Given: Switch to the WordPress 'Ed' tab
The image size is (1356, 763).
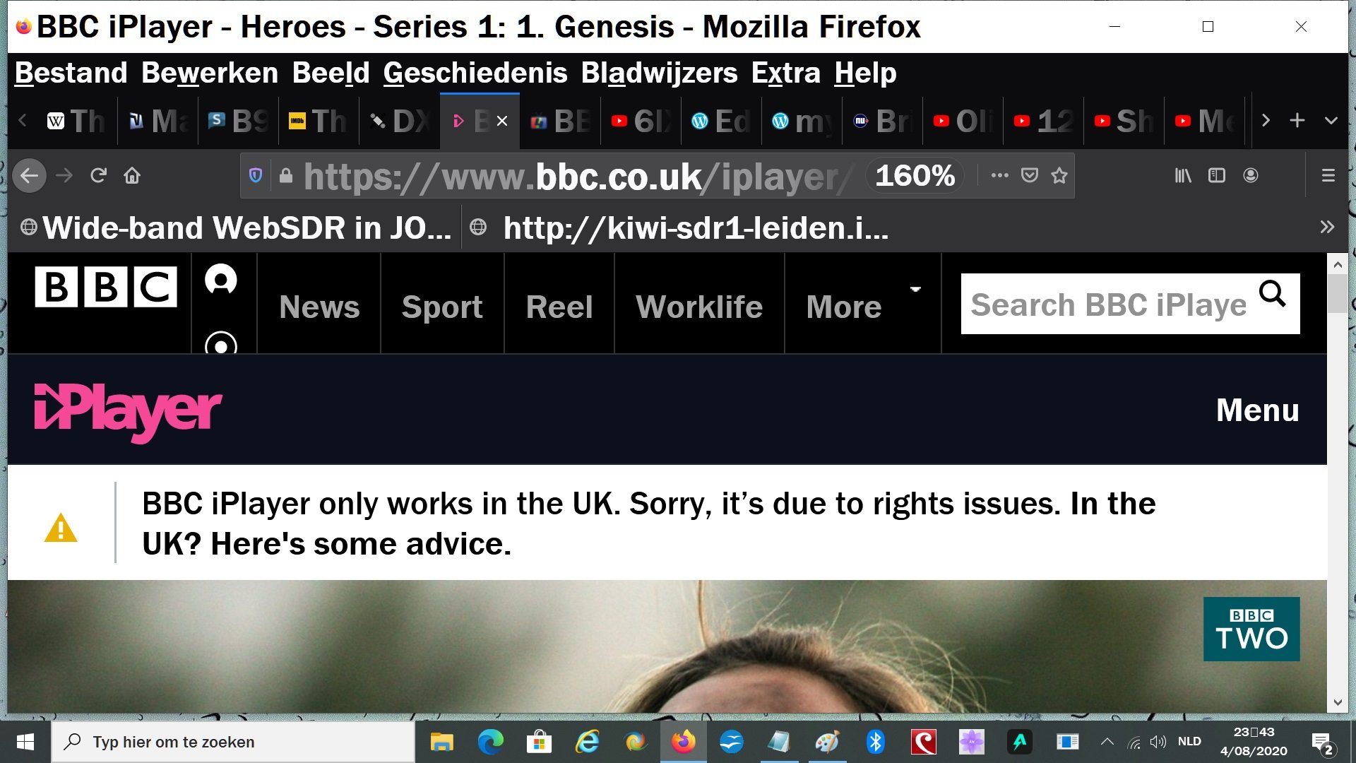Looking at the screenshot, I should pos(721,121).
